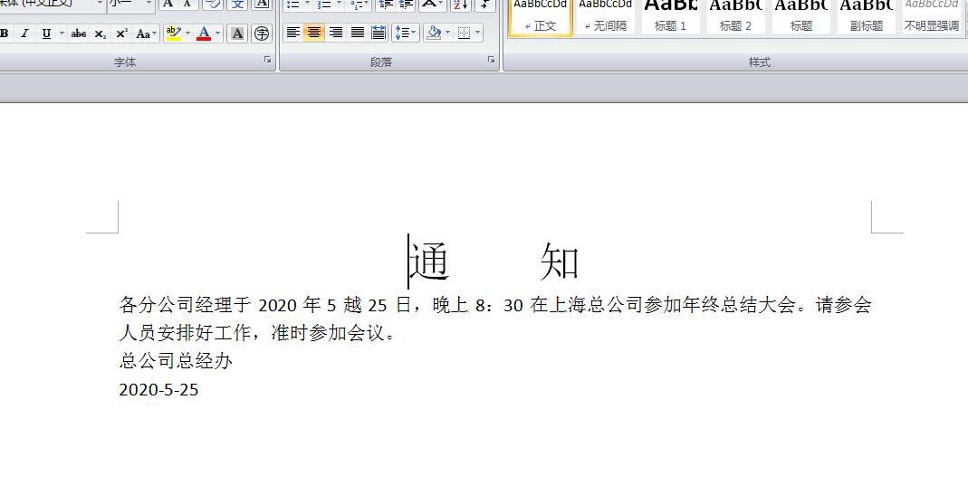This screenshot has width=968, height=495.
Task: Open Font dialog launcher
Action: (x=267, y=60)
